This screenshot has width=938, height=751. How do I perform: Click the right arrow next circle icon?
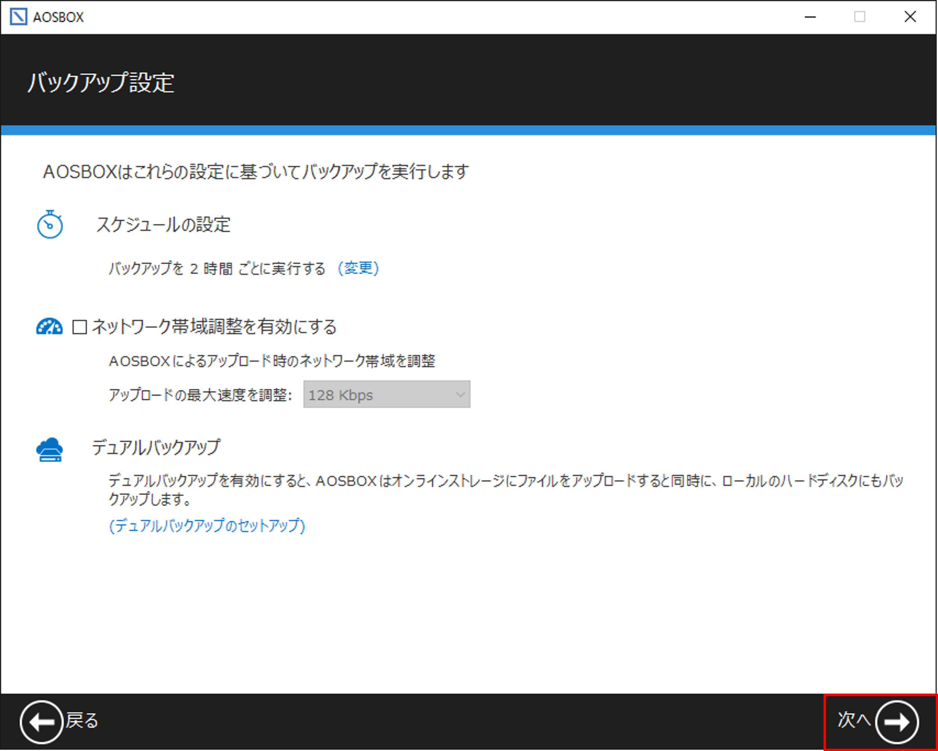click(x=897, y=722)
